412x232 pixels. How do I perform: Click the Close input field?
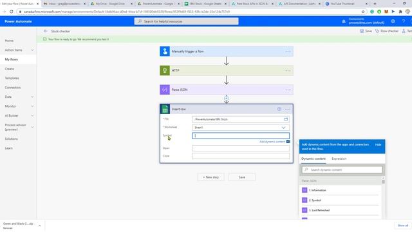tap(241, 156)
